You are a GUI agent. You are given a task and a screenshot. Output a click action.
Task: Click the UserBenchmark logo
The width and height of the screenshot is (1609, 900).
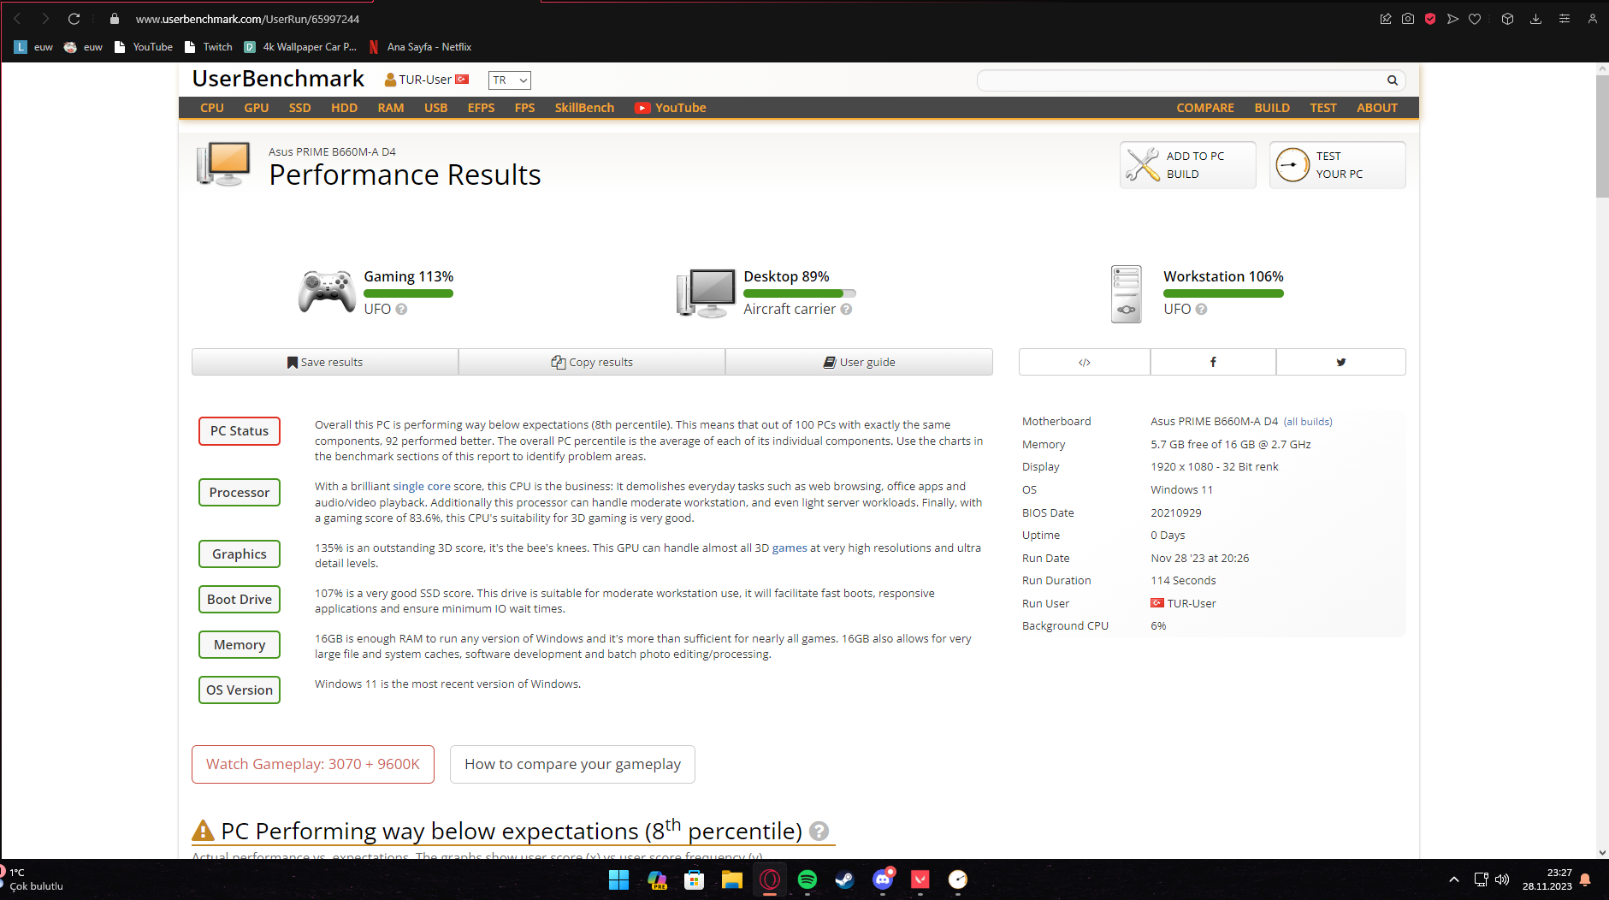click(278, 79)
